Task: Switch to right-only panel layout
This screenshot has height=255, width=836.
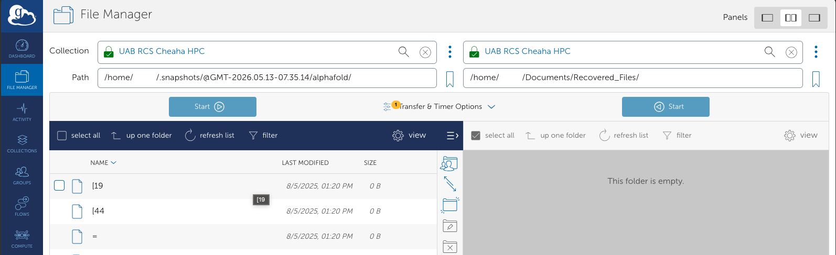Action: point(814,18)
